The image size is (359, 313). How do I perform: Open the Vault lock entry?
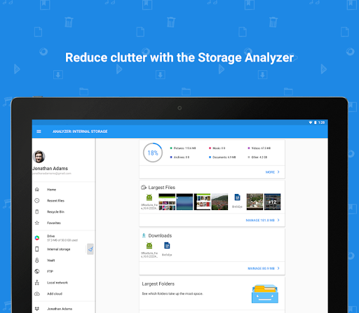point(64,260)
